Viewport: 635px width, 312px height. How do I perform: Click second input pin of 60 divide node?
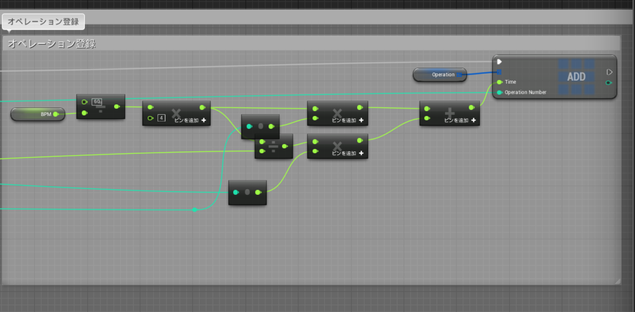tap(84, 113)
